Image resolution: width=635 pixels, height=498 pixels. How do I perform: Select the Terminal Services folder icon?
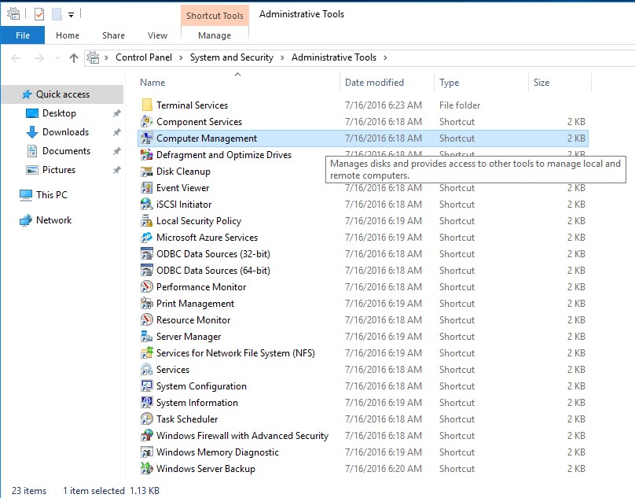coord(146,105)
